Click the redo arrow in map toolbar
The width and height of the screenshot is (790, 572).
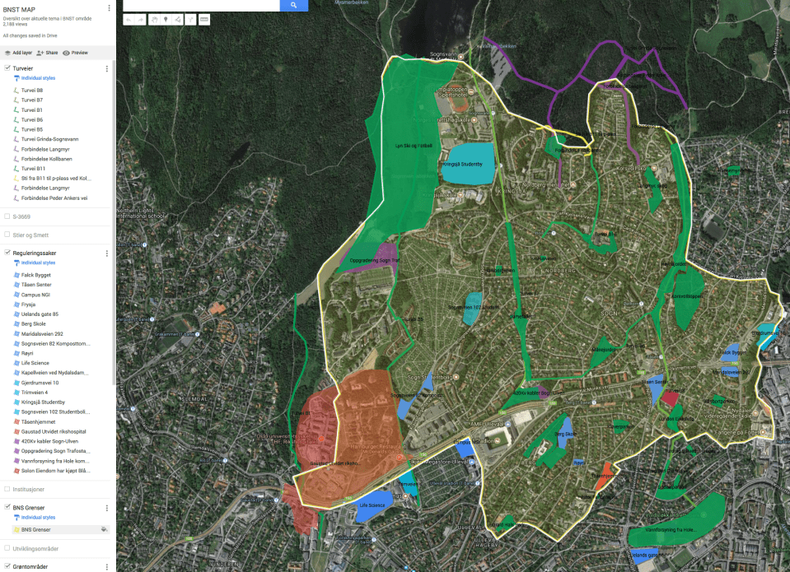pyautogui.click(x=140, y=19)
